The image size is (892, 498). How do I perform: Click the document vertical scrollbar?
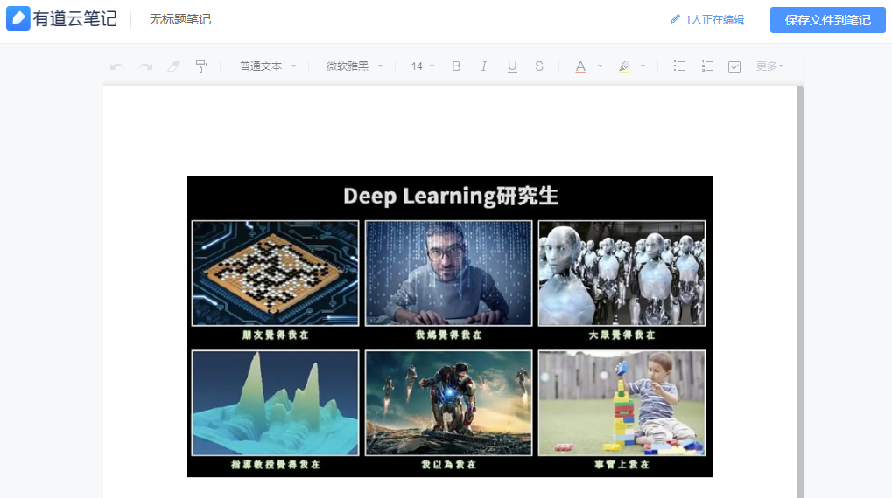pos(800,291)
